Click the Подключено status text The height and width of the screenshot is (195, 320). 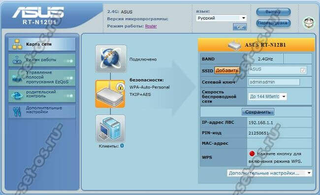point(143,60)
